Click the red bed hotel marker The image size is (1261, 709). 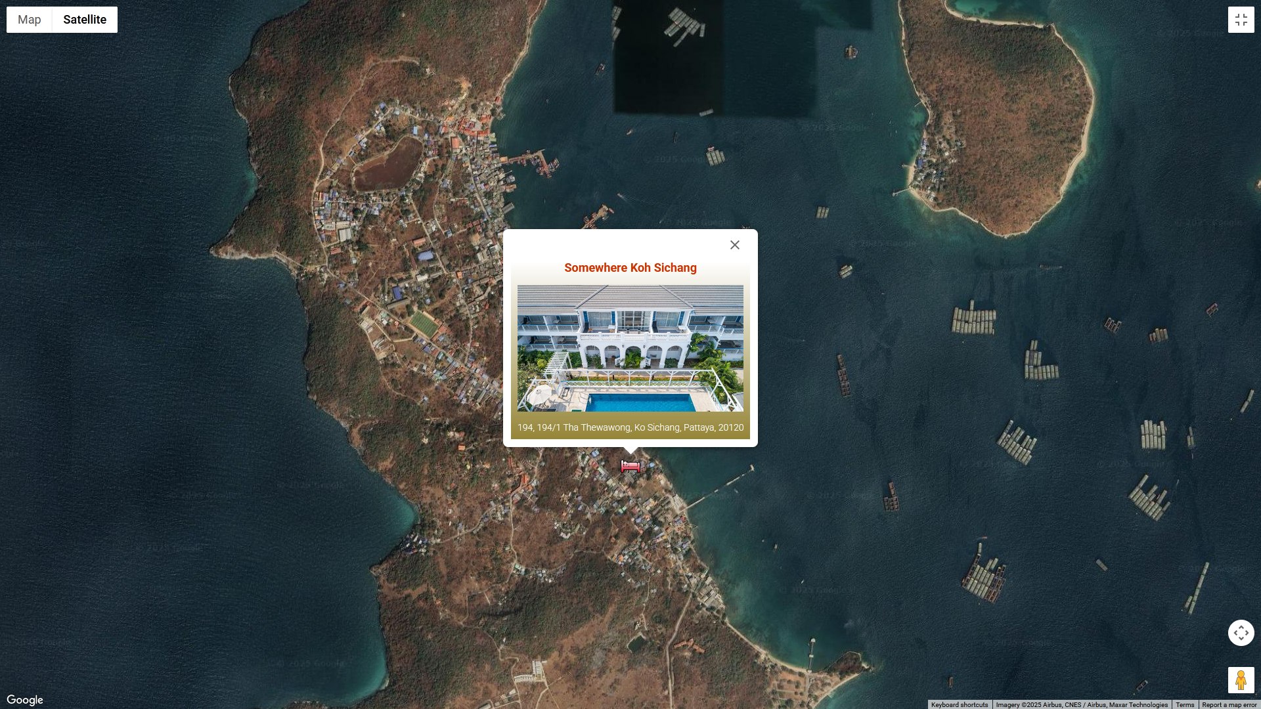click(630, 466)
